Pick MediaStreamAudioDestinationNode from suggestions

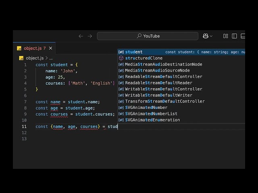[181, 64]
